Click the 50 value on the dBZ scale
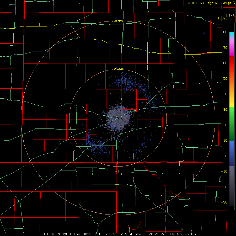236x236 pixels. coord(225,79)
